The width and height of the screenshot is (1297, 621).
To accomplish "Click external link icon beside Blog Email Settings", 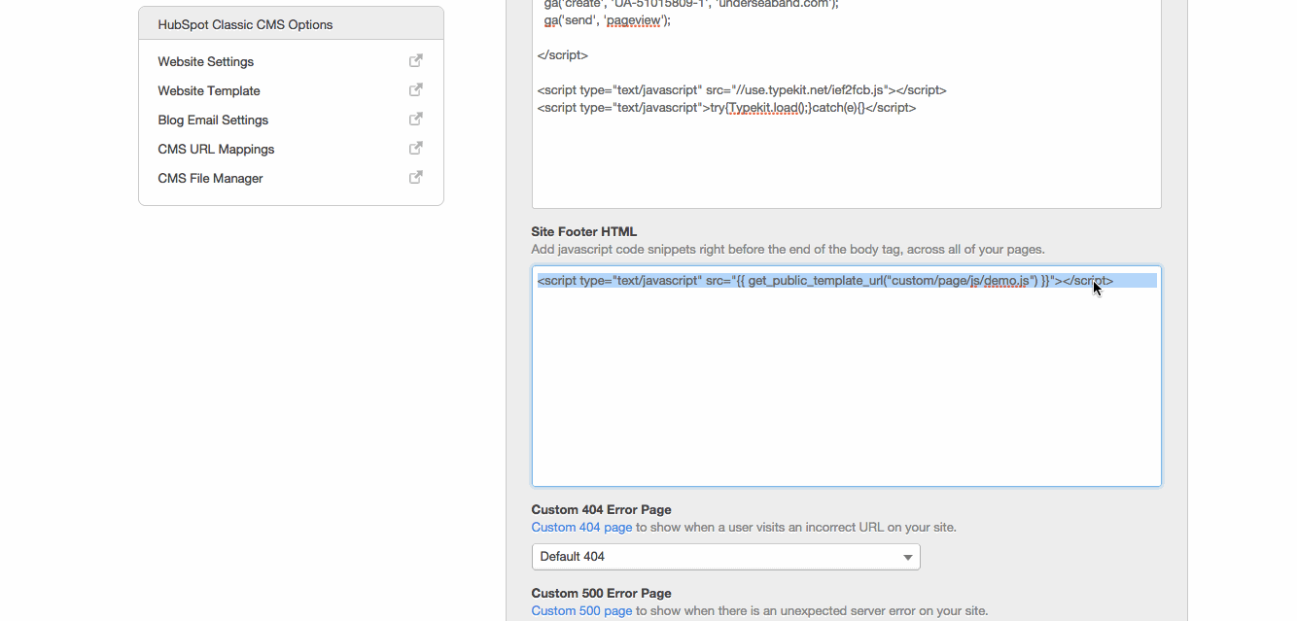I will (x=415, y=120).
